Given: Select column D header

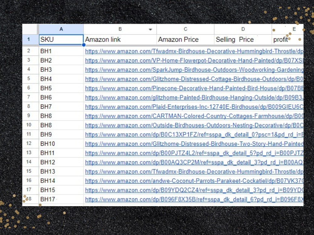Looking at the screenshot, I should [x=243, y=29].
